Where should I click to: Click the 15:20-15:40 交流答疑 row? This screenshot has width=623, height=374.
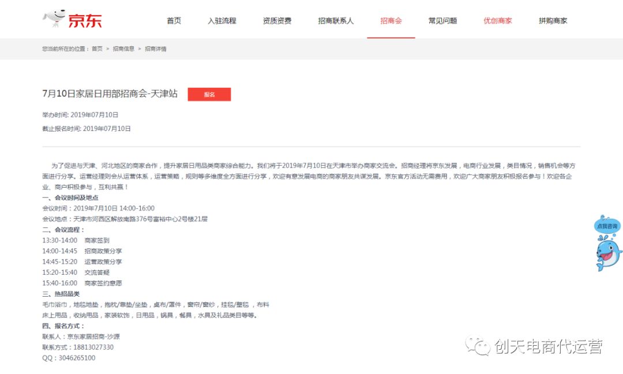76,272
